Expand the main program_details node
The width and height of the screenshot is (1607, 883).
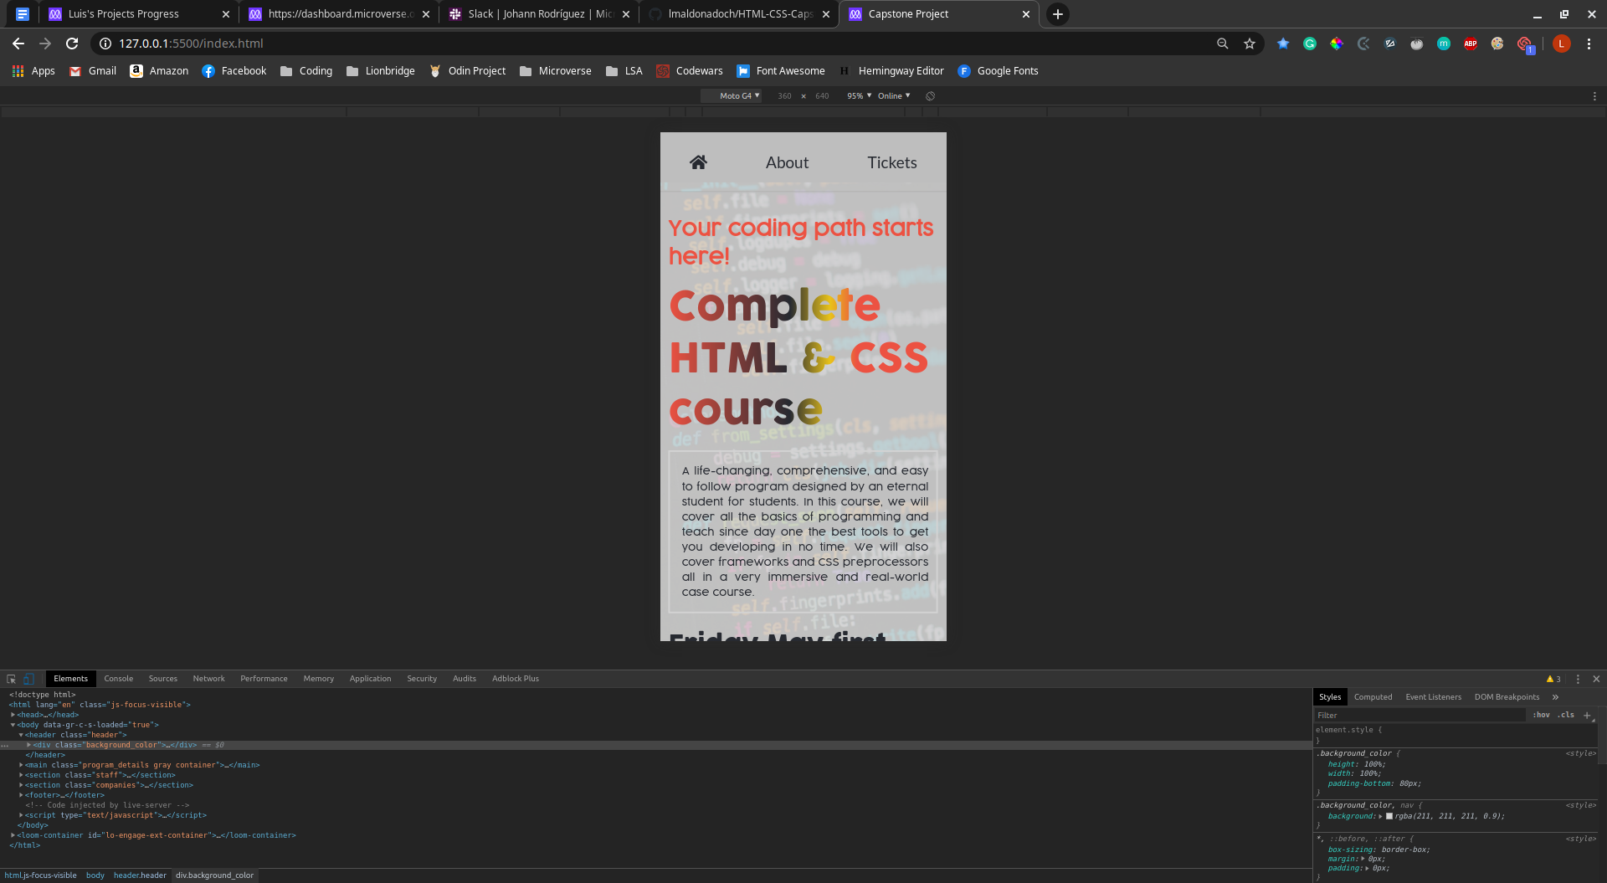coord(21,765)
